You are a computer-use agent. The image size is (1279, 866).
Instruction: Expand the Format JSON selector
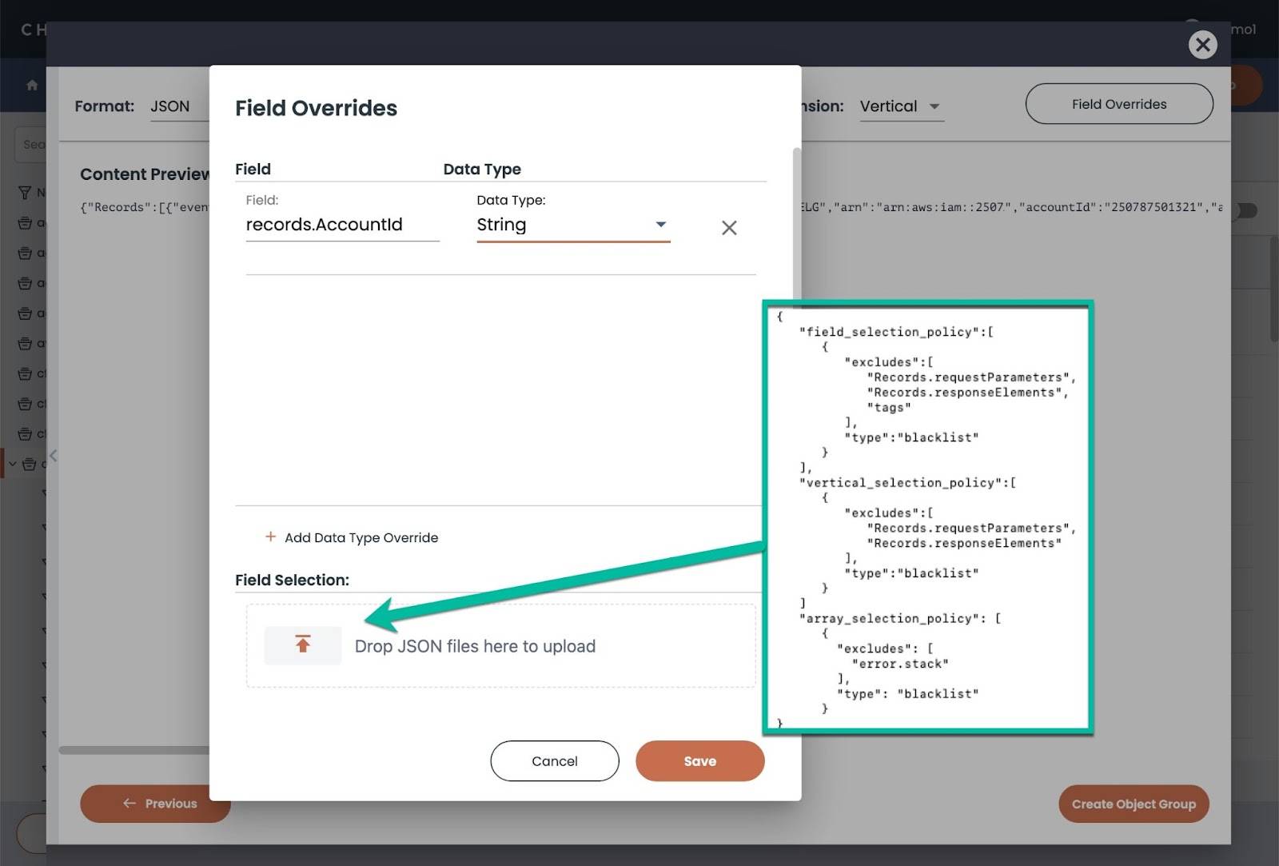click(x=169, y=106)
